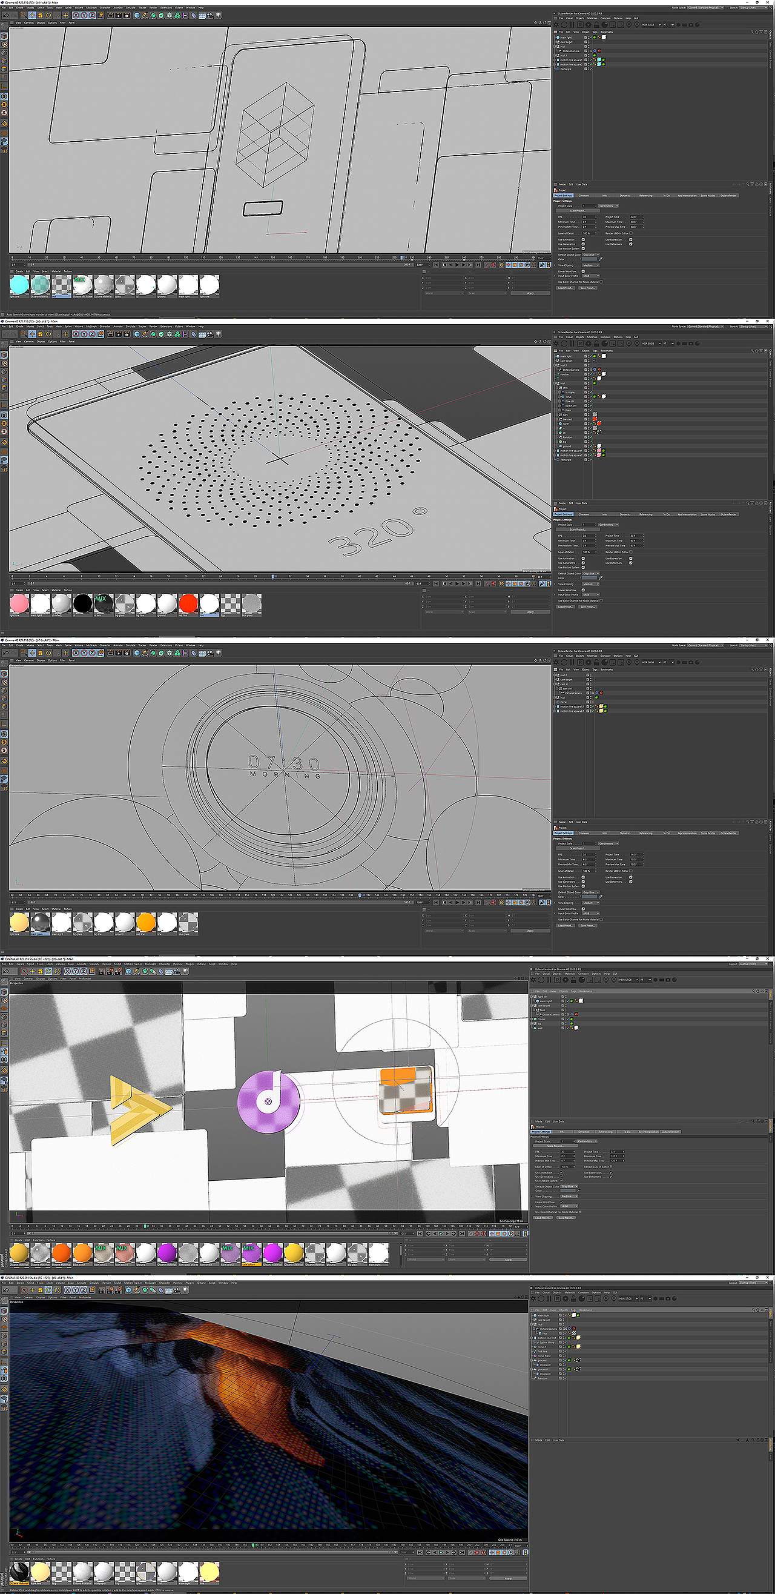Click the Cube primitive icon in the cube wireframe window
This screenshot has width=775, height=1594.
pos(137,15)
